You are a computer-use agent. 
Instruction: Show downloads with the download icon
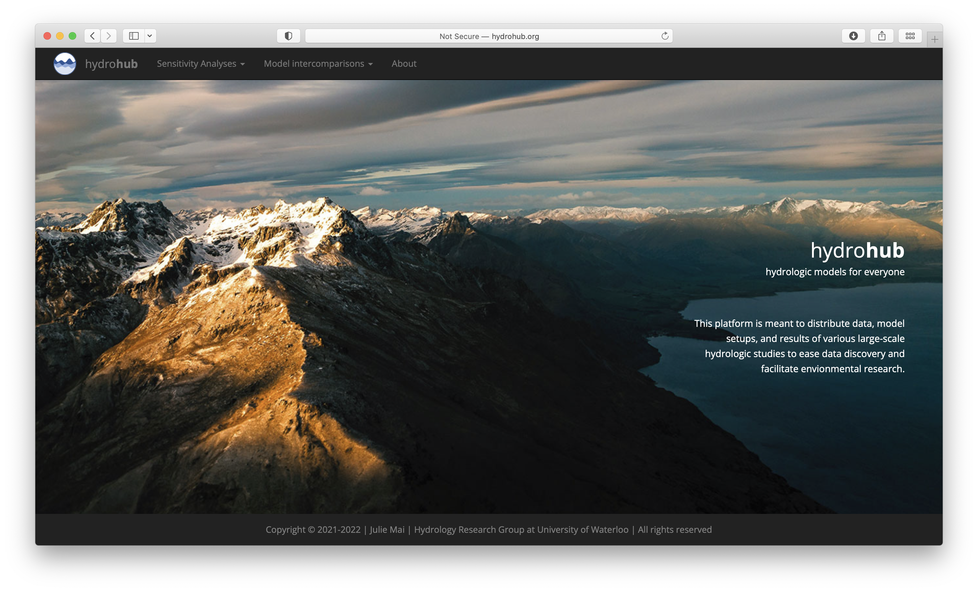853,36
